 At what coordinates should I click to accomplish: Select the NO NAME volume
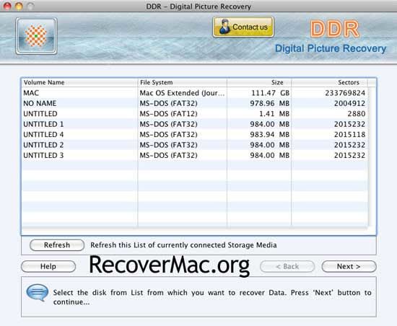click(x=195, y=103)
